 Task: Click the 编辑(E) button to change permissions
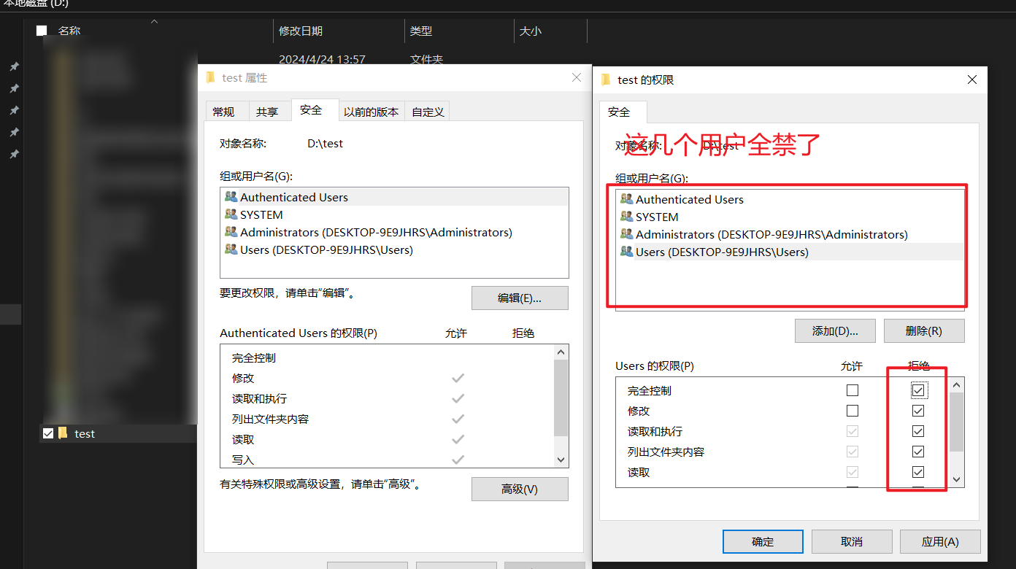coord(520,298)
